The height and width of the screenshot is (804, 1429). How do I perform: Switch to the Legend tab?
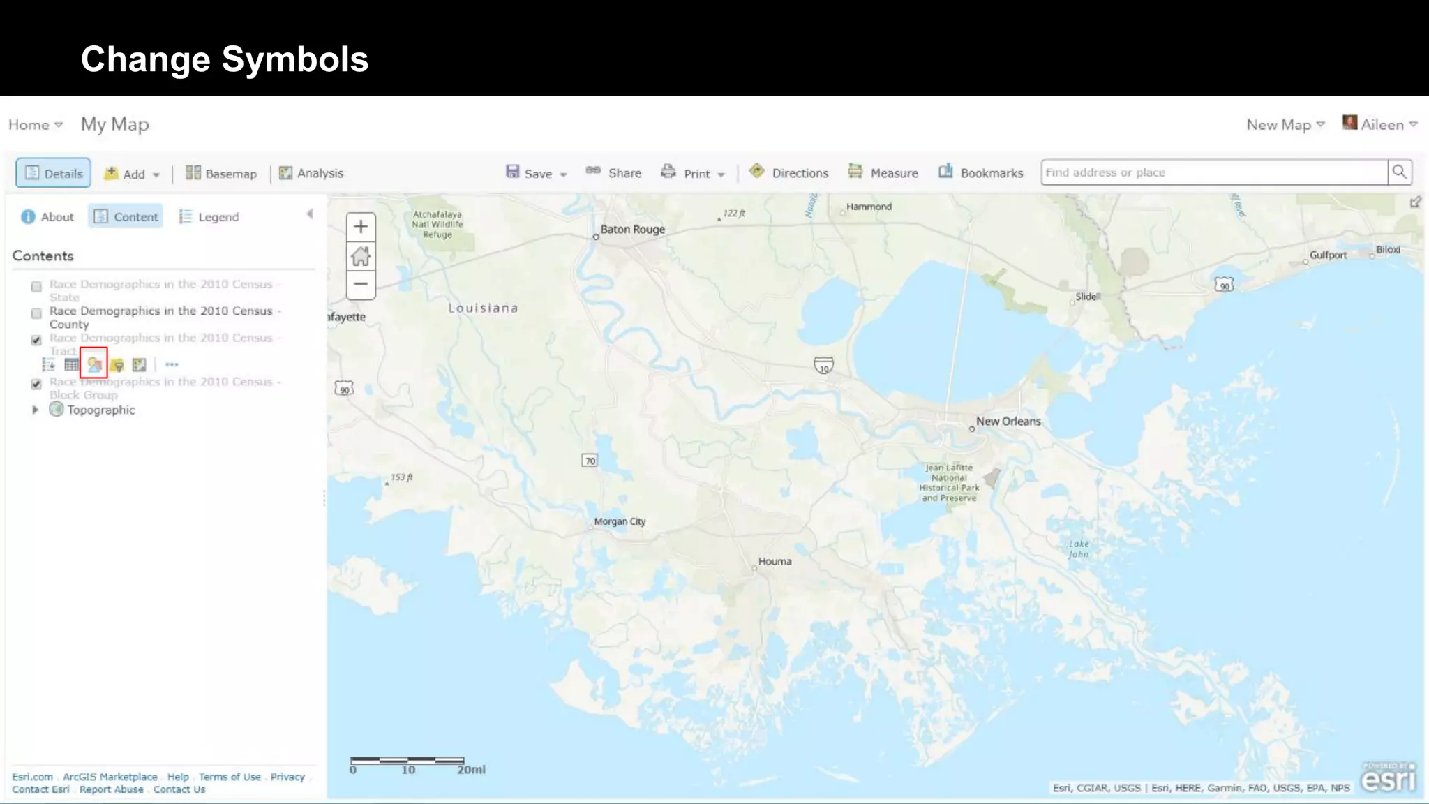click(209, 217)
